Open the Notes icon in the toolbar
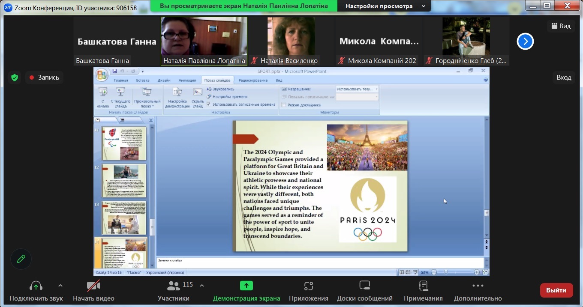 pos(423,286)
